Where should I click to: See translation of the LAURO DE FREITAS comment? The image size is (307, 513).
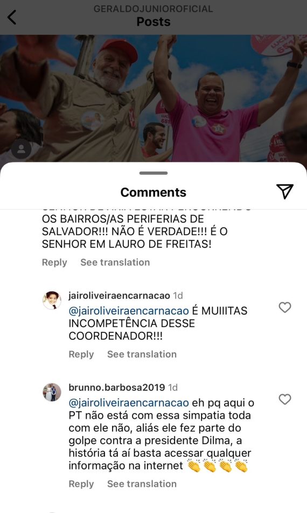coord(115,262)
